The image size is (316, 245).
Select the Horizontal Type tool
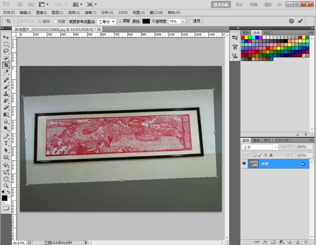[6, 143]
